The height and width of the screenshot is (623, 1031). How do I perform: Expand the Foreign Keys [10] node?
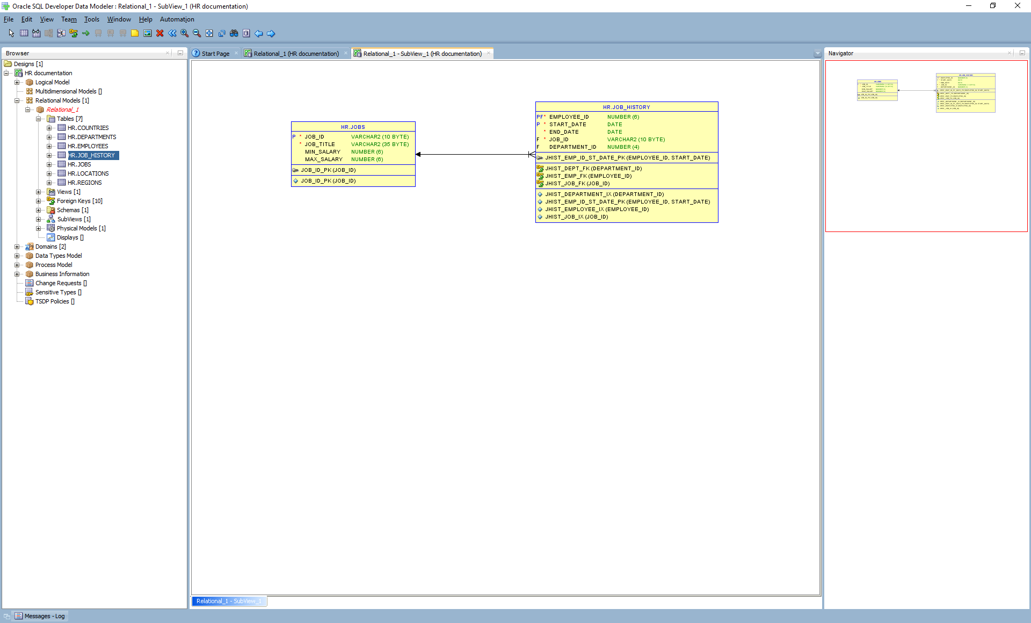click(x=38, y=201)
